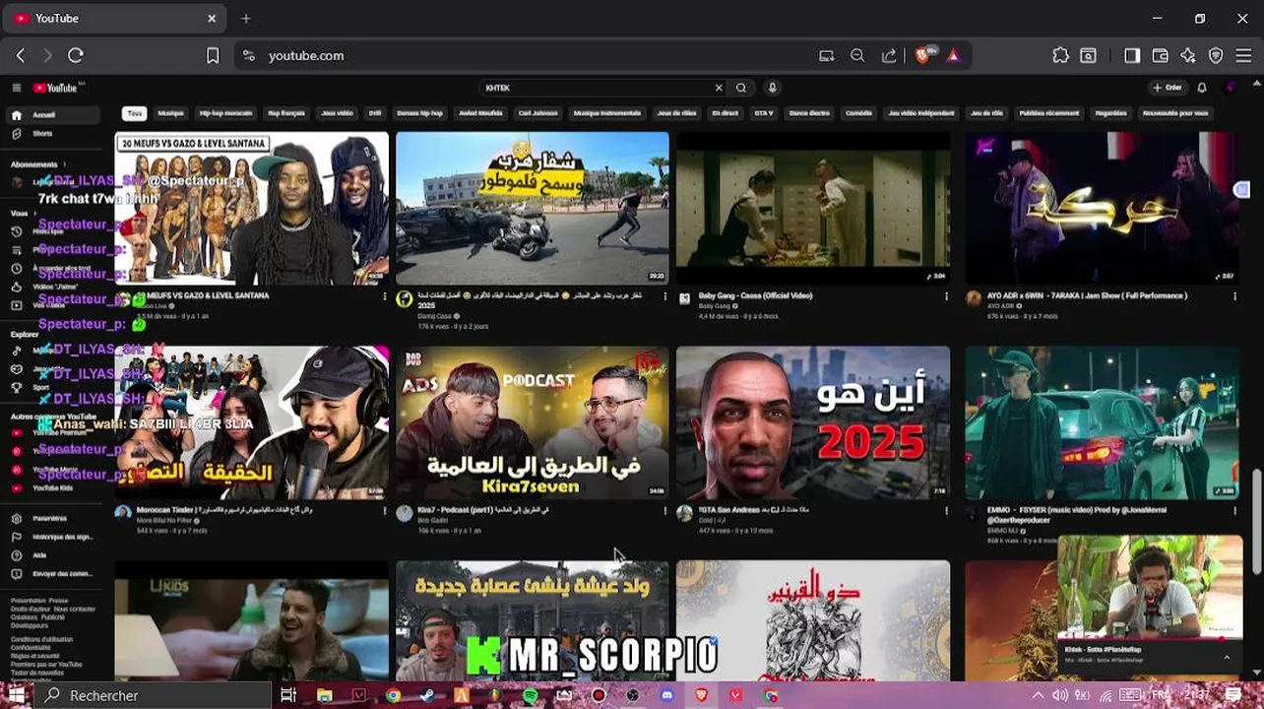The width and height of the screenshot is (1264, 709).
Task: Select the Rap français filter chip
Action: 286,113
